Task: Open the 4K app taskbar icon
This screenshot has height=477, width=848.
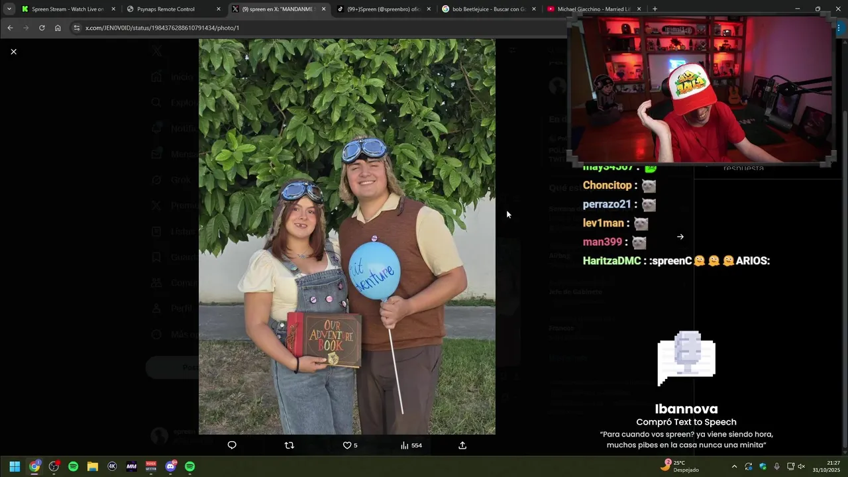Action: 112,466
